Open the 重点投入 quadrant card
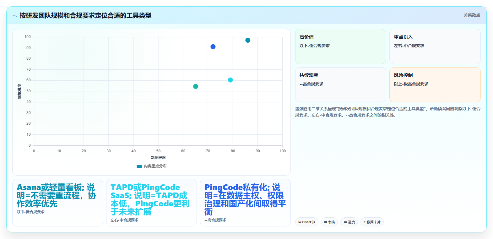The height and width of the screenshot is (239, 493). coord(435,46)
